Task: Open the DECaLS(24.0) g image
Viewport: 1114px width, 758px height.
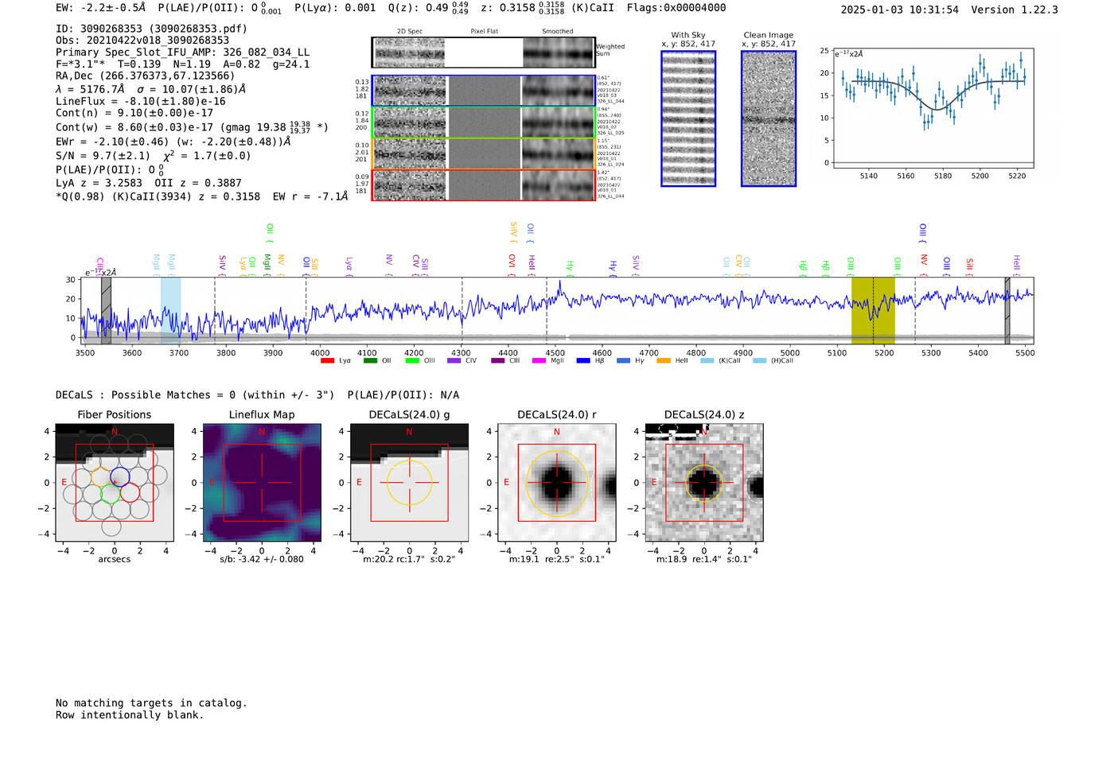Action: [x=409, y=482]
